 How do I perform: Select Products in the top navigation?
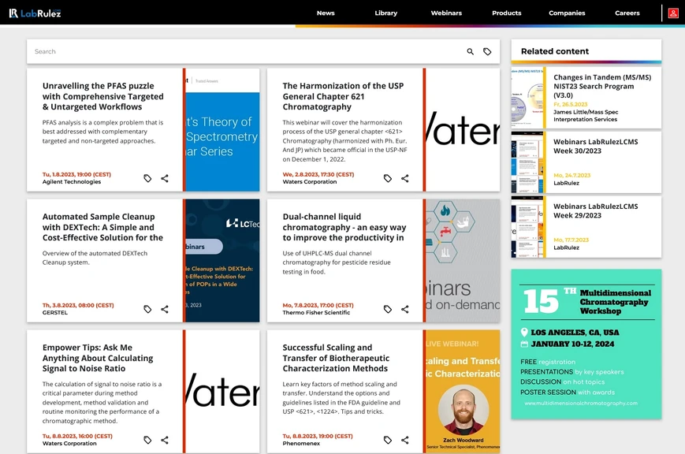(506, 13)
